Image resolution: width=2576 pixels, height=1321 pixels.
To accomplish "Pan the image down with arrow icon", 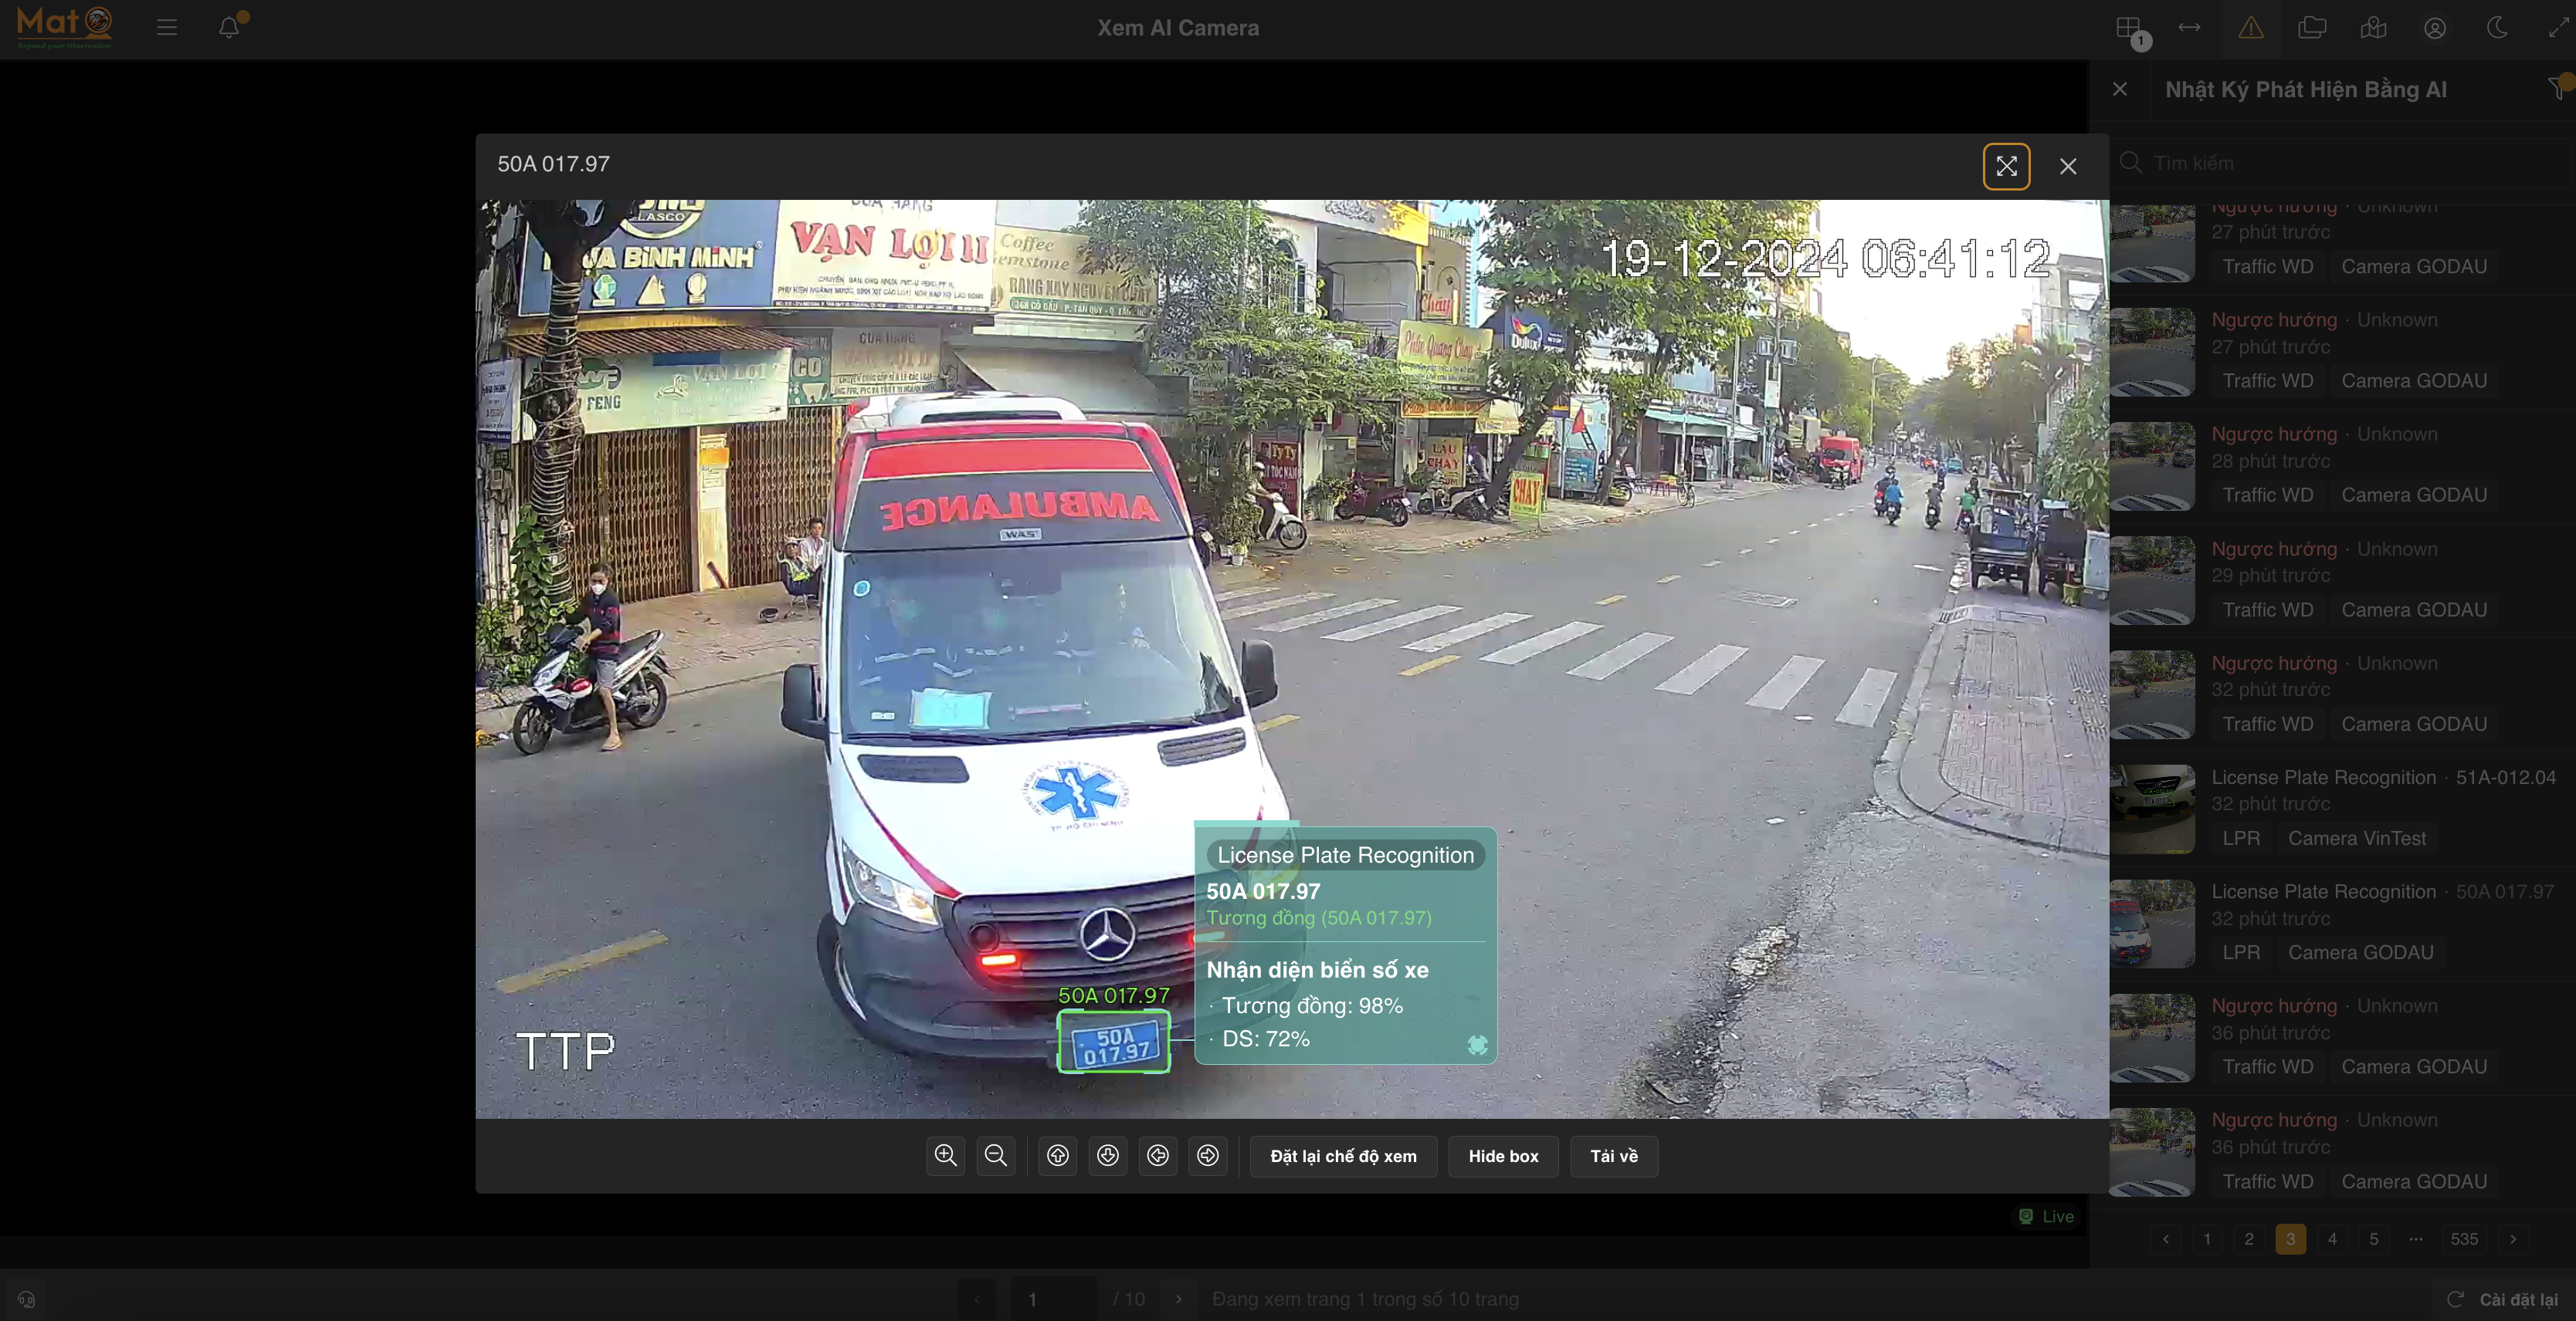I will (x=1107, y=1156).
